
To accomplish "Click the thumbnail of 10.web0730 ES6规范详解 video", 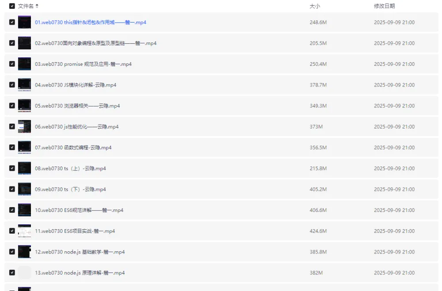I will click(x=24, y=210).
